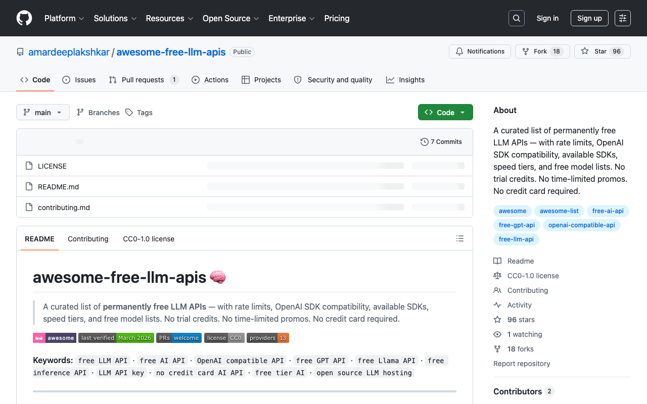647x404 pixels.
Task: View the 7 Commits history link
Action: [441, 142]
